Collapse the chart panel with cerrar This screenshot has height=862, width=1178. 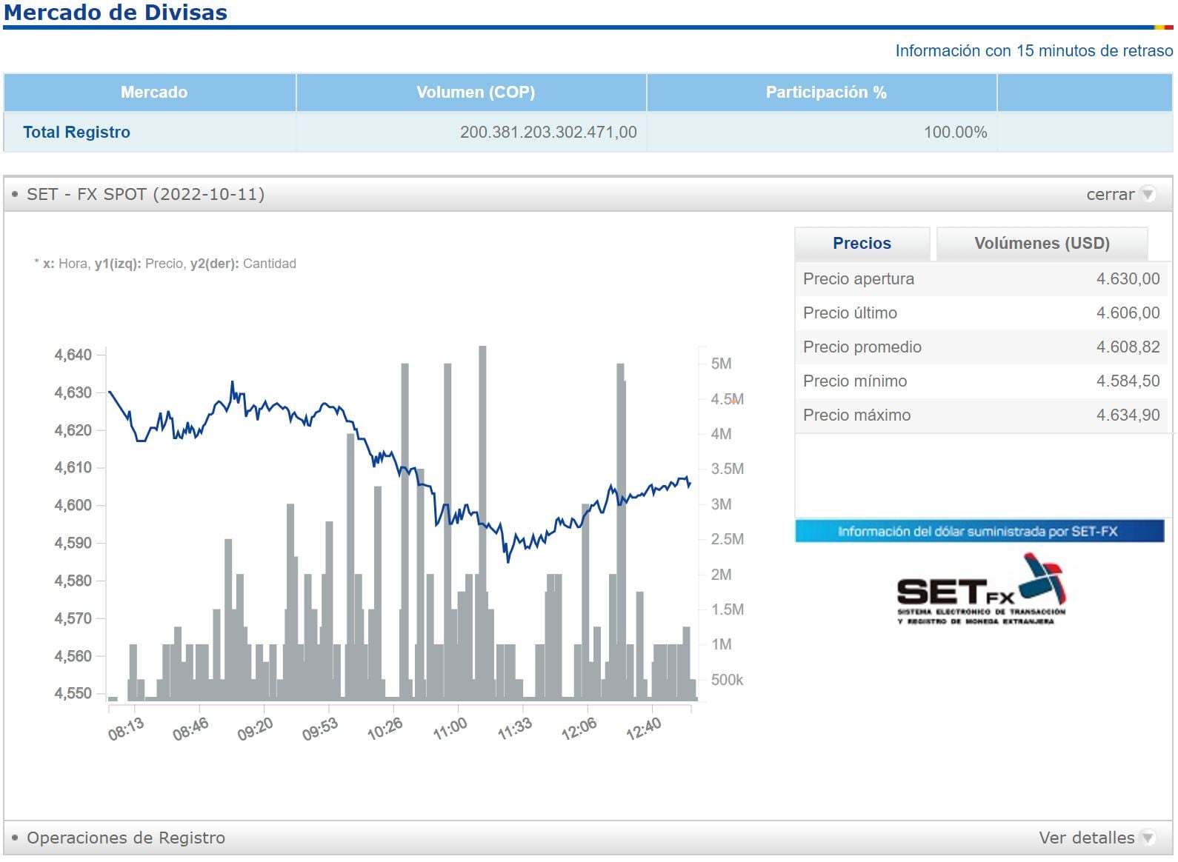point(1110,194)
